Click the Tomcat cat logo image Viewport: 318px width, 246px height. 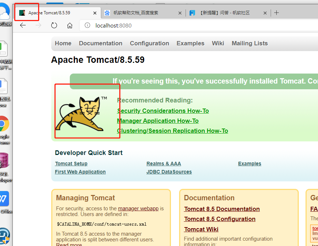(81, 114)
